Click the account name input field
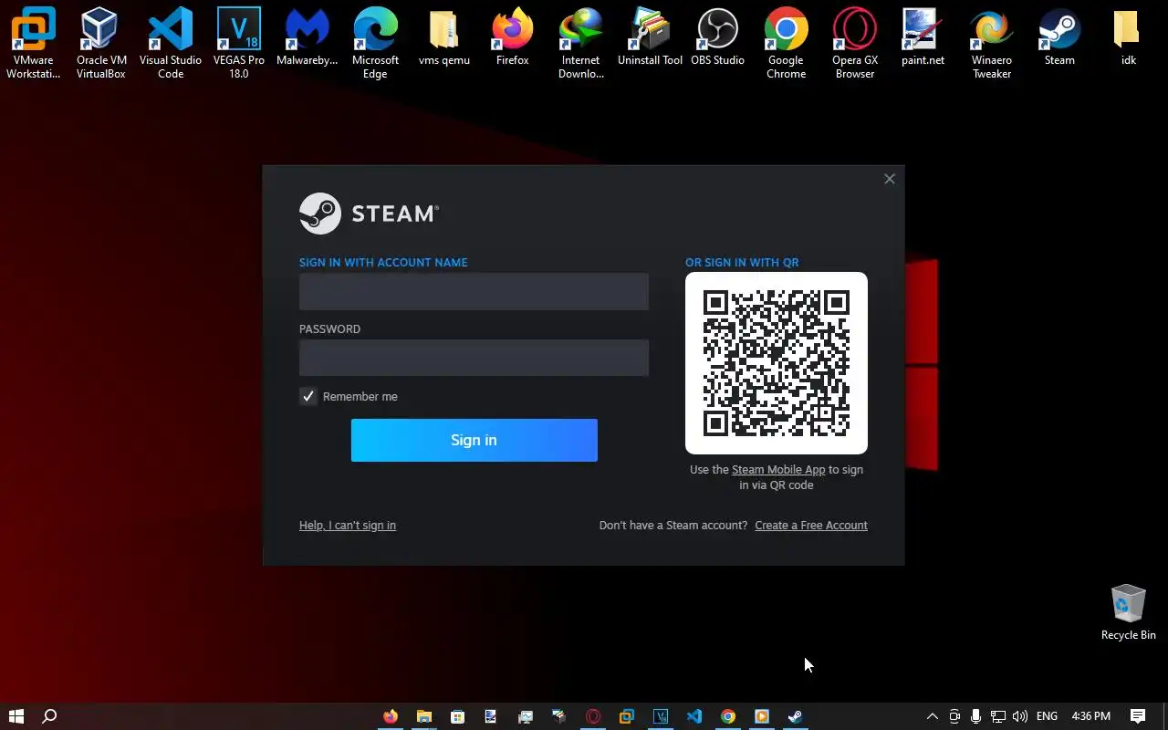 click(x=474, y=291)
